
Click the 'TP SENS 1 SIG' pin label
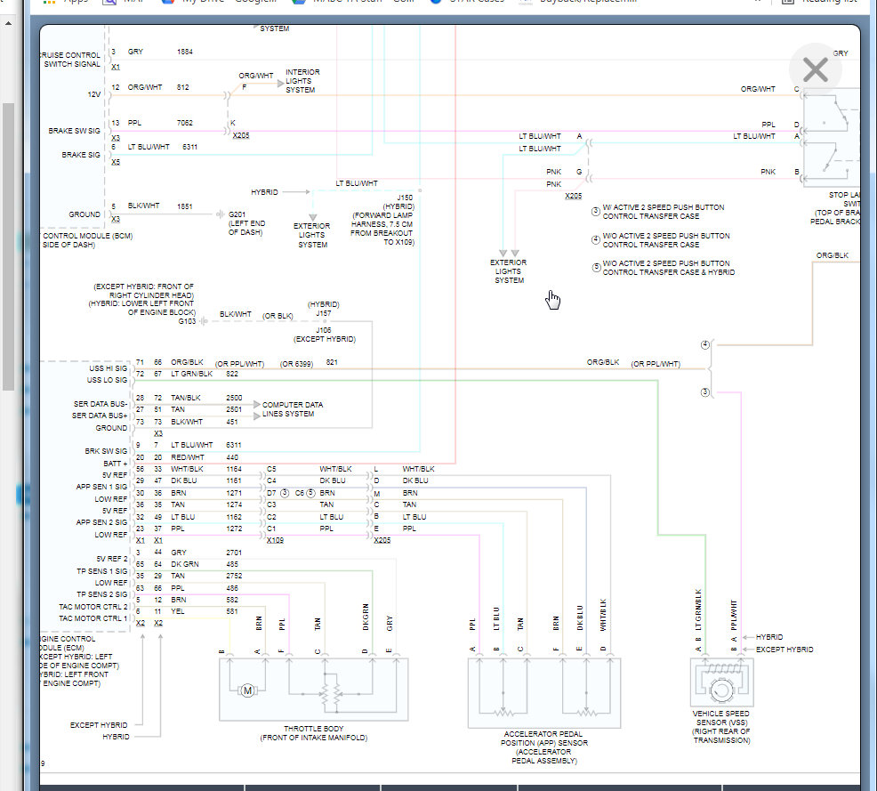(x=101, y=571)
